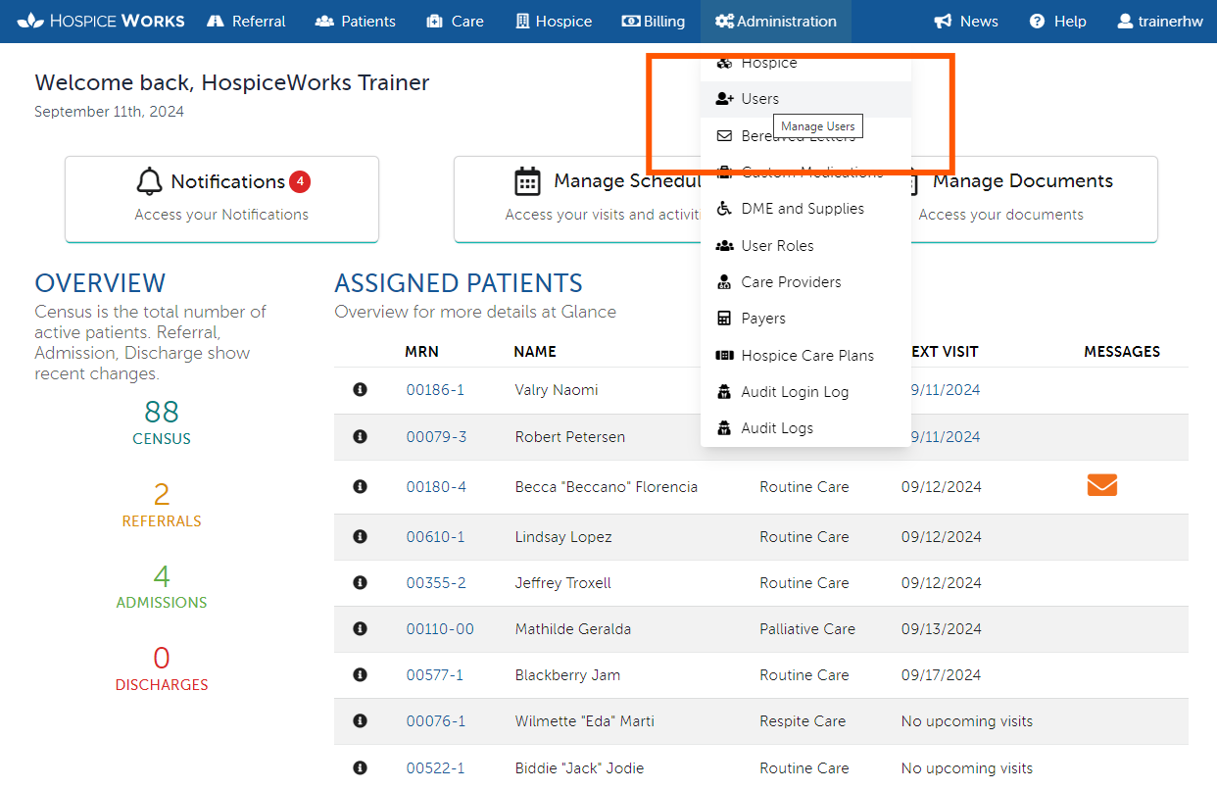1217x790 pixels.
Task: Open patient MRN 00610-1 link
Action: (x=435, y=537)
